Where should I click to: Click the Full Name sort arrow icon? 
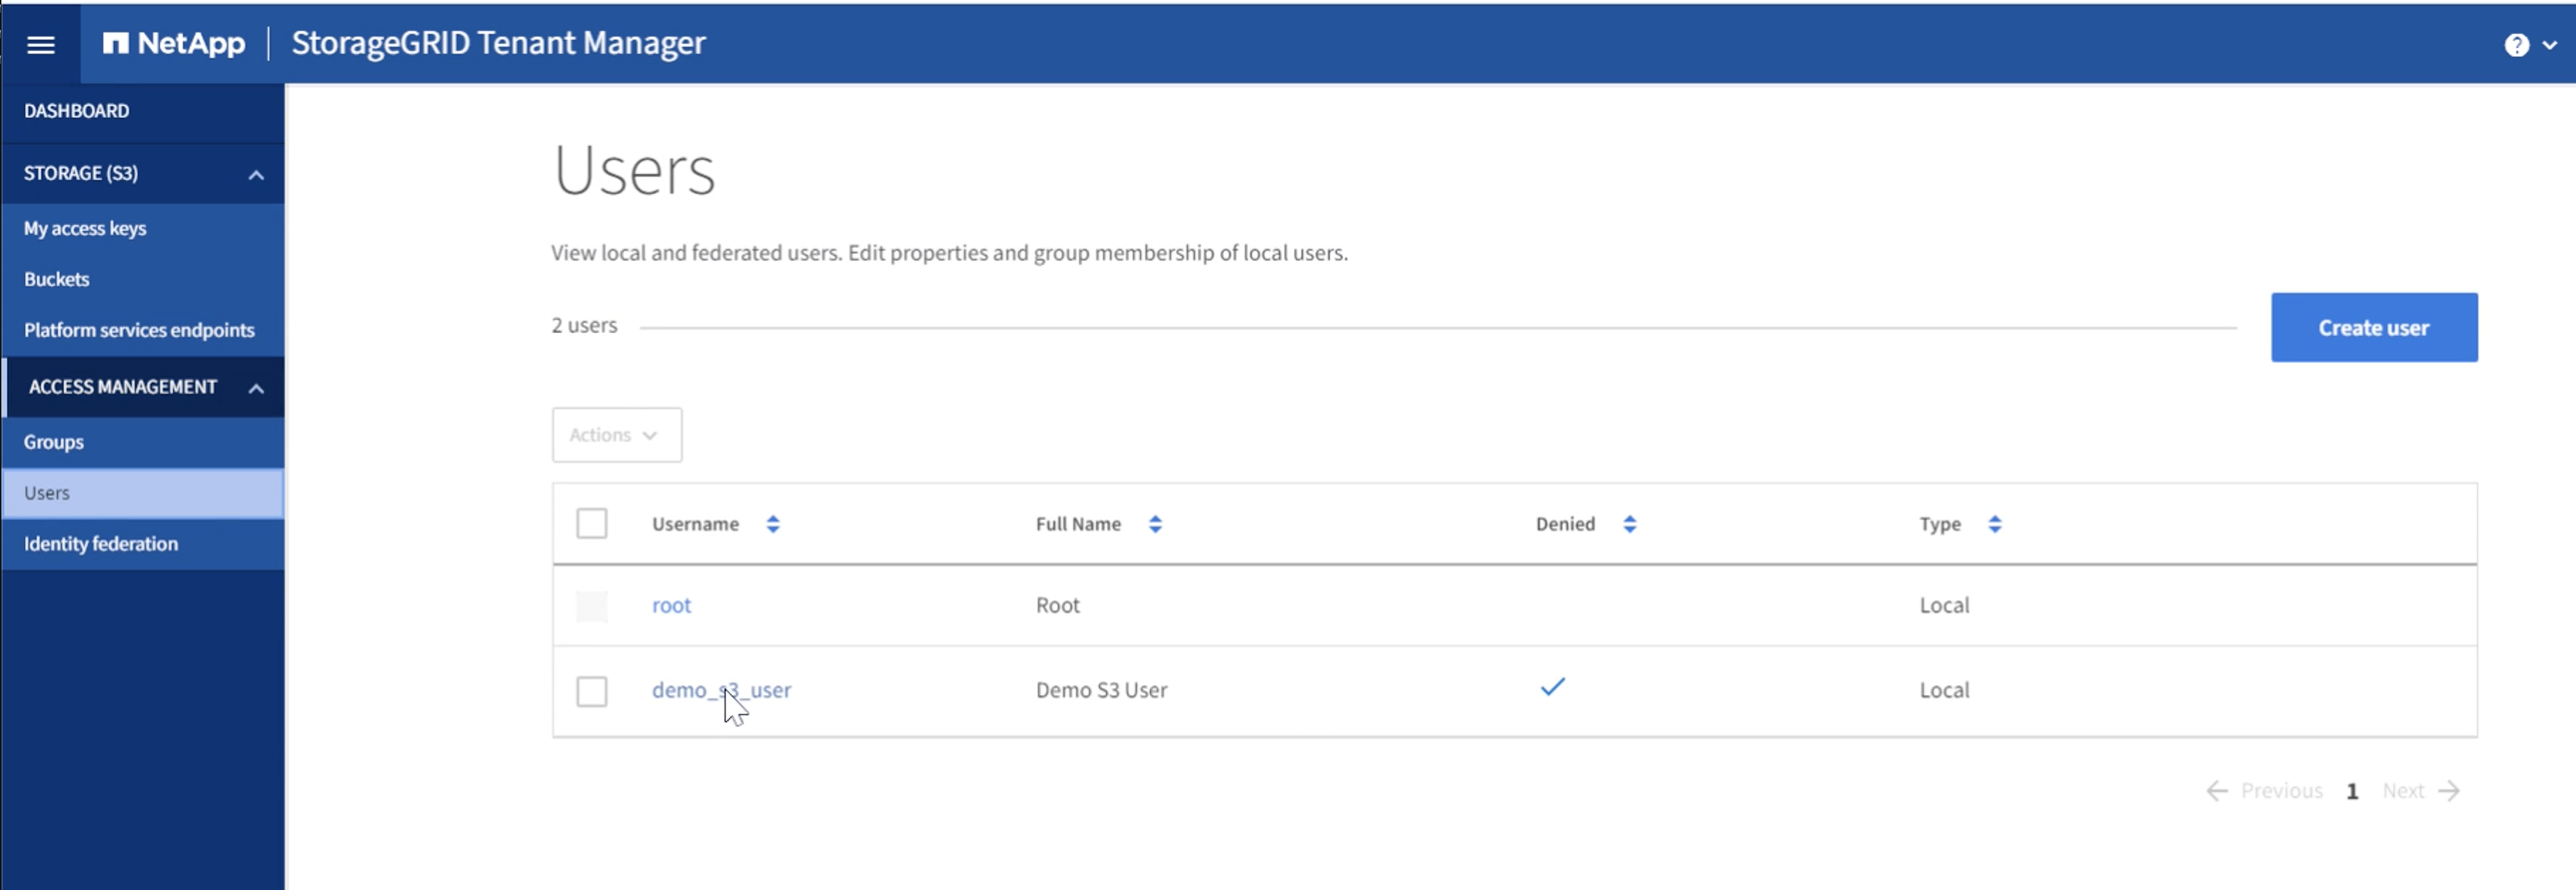pos(1153,522)
